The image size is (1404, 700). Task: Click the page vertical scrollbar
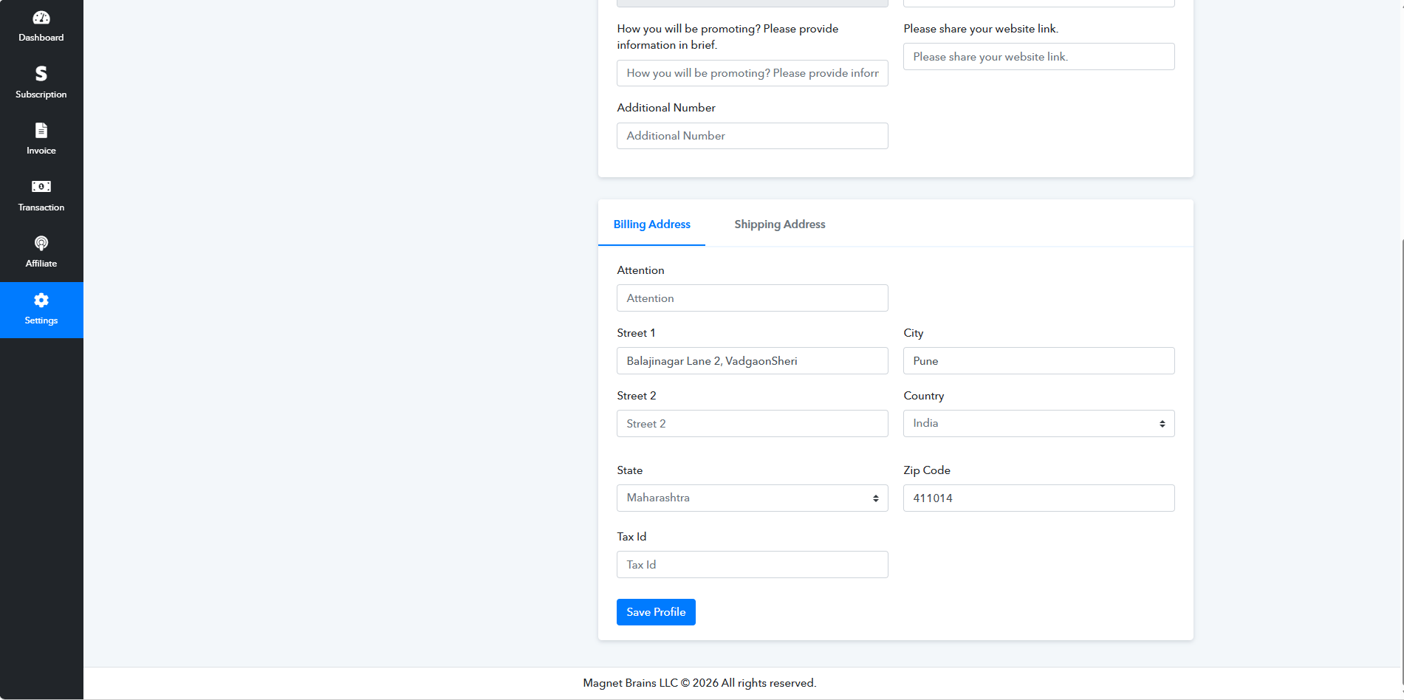(1402, 461)
